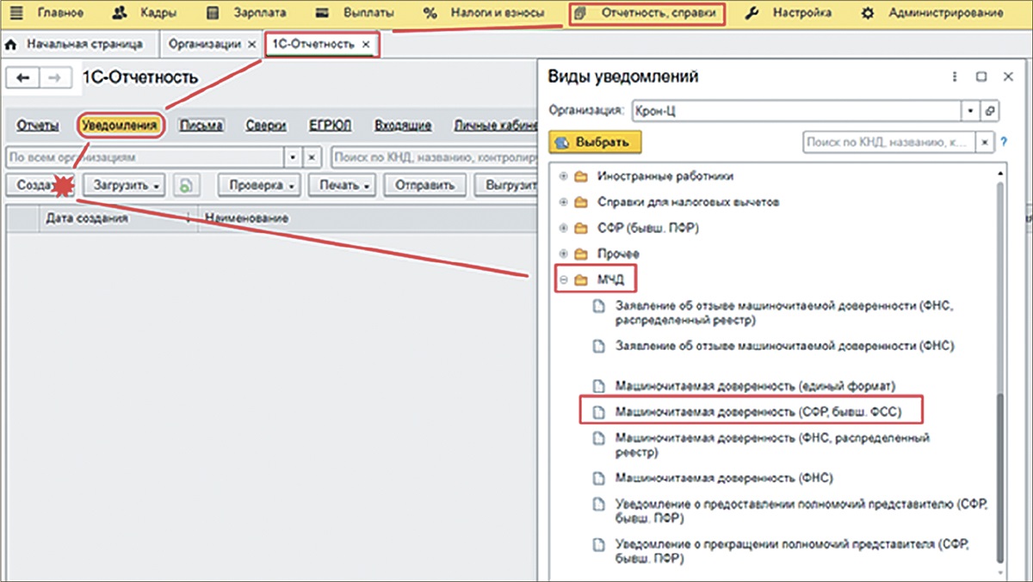1033x582 pixels.
Task: Click the back arrow navigation button
Action: (x=23, y=78)
